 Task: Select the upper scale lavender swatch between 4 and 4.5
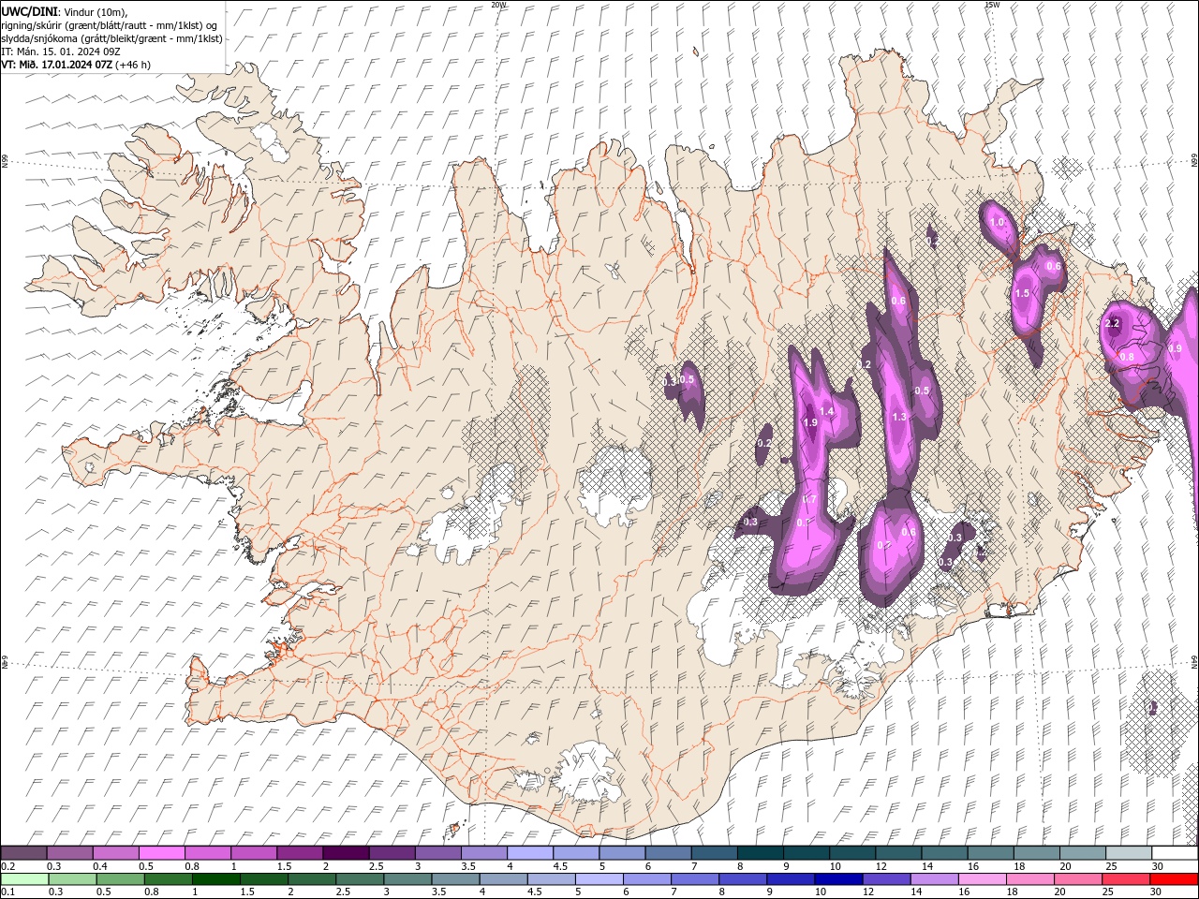click(x=530, y=853)
